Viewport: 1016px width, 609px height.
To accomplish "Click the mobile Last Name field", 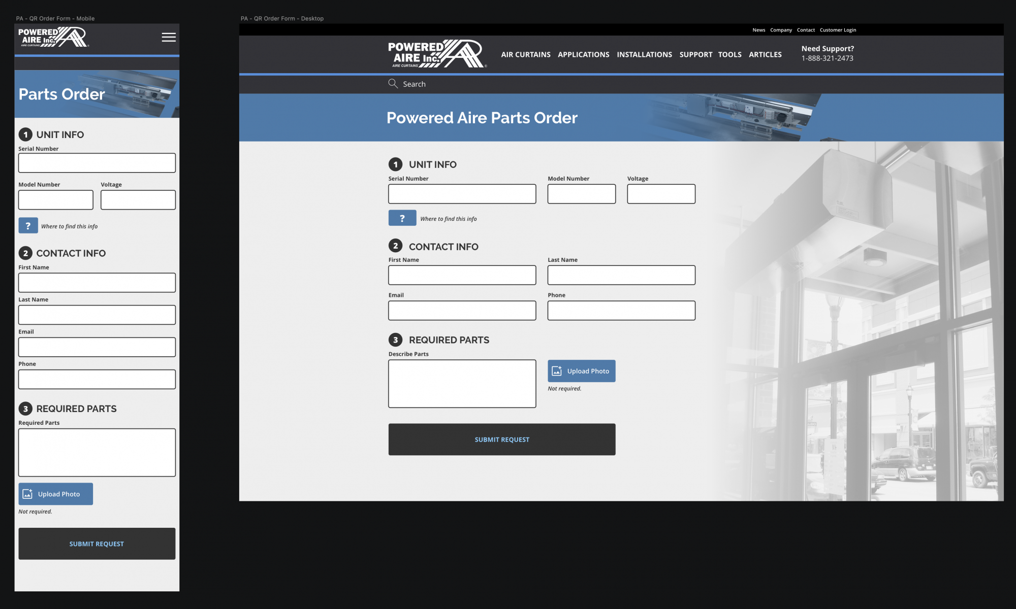I will [x=97, y=315].
